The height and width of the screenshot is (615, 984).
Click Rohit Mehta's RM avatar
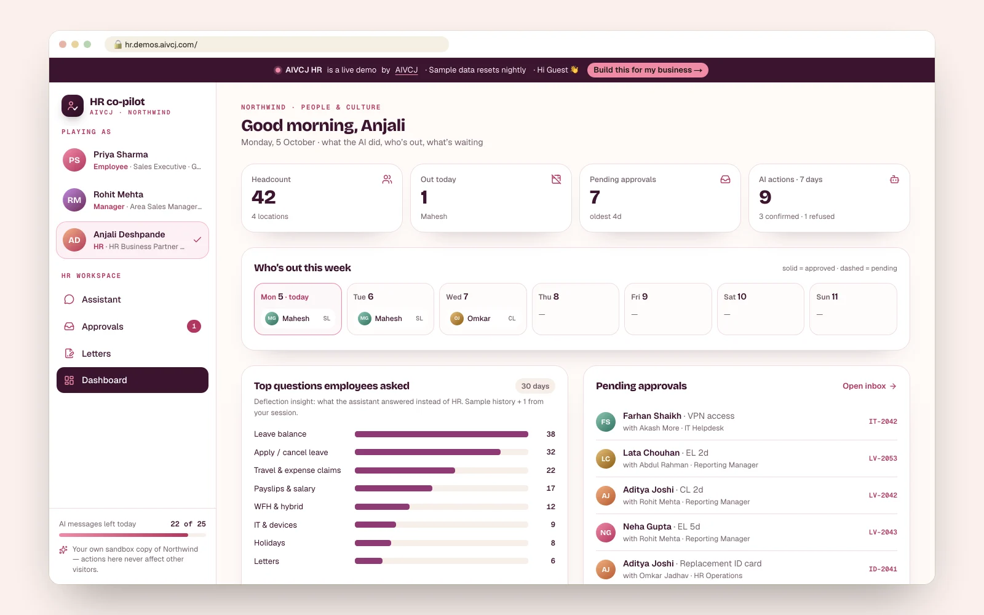pyautogui.click(x=74, y=200)
